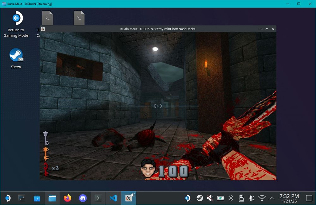Screen dimensions: 316x205
Task: Mute the DISDAIN taskbar entry's audio indicator
Action: [x=133, y=195]
